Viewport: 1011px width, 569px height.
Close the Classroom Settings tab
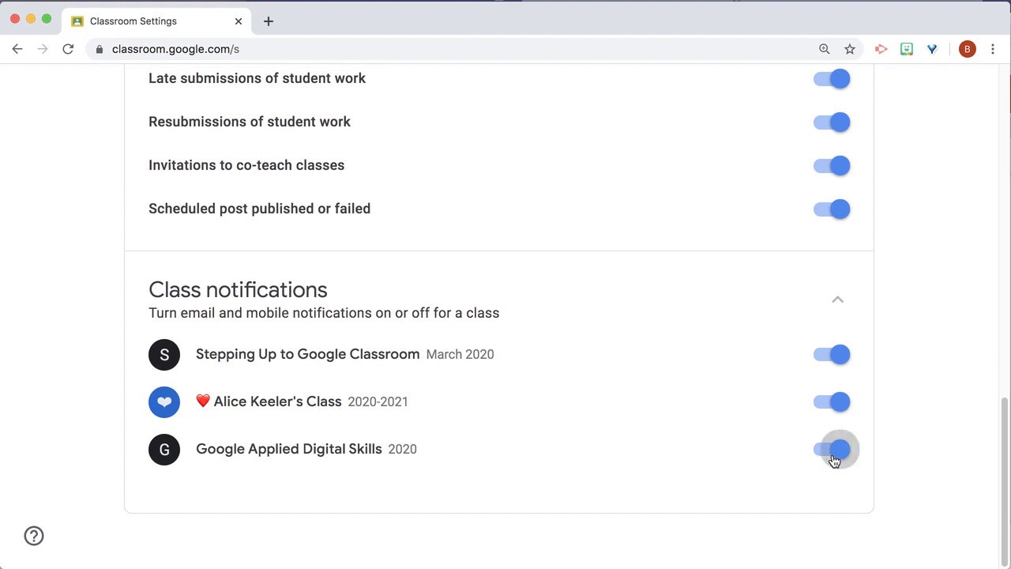pyautogui.click(x=238, y=21)
